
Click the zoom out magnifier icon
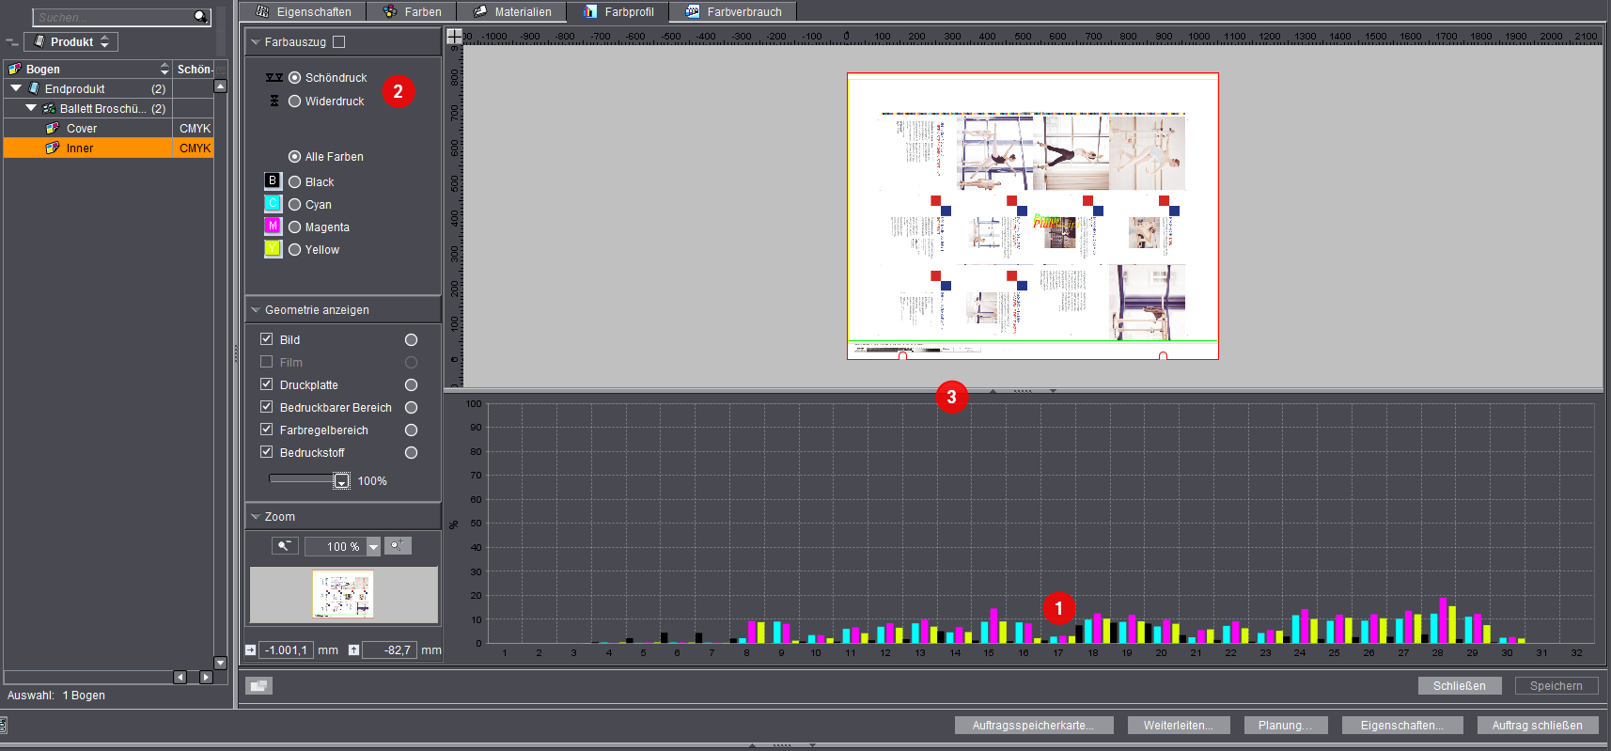coord(285,546)
